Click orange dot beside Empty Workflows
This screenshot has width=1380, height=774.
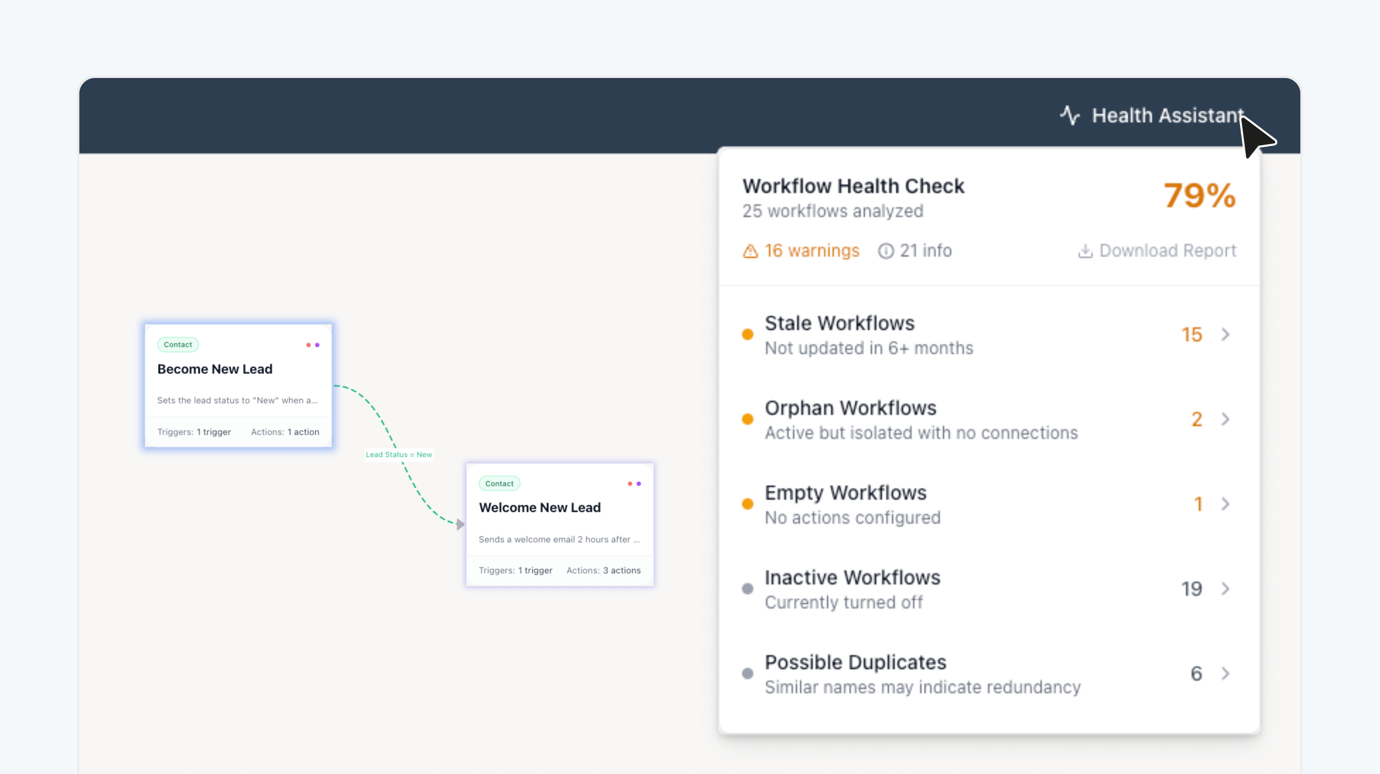(x=748, y=504)
